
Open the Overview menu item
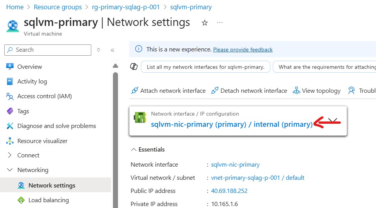(29, 66)
